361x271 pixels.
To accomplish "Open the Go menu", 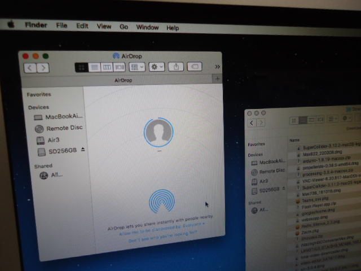I will click(x=124, y=27).
